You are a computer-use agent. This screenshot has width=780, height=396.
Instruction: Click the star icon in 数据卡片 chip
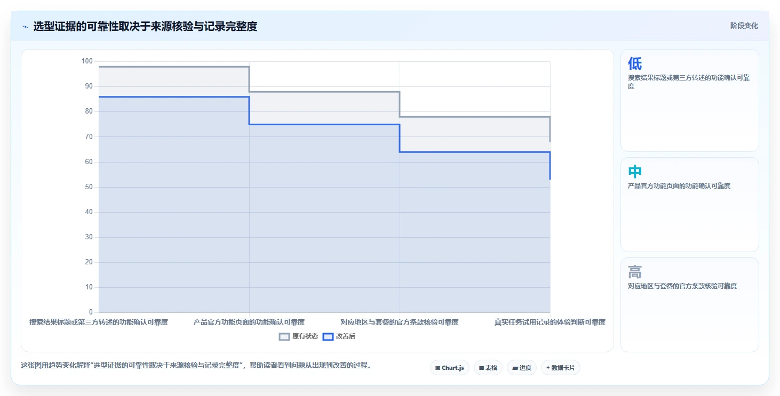pyautogui.click(x=548, y=368)
